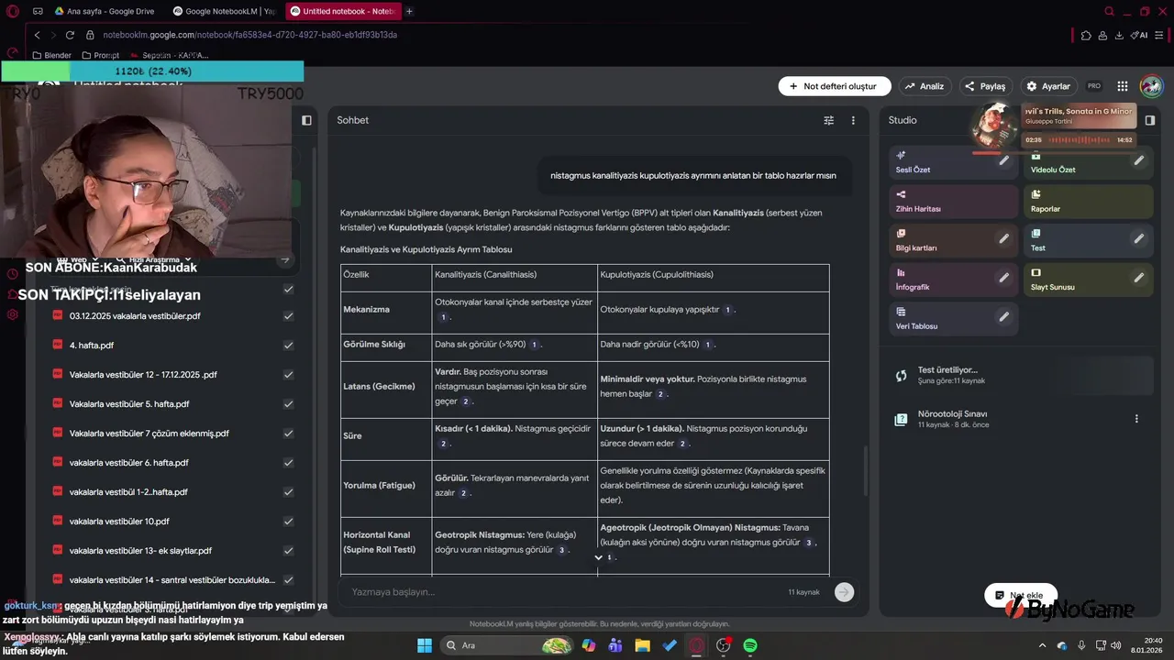Screen dimensions: 1174x660
Task: Toggle checkbox for vakalarla vestibül 1-2..hafta.pdf
Action: (x=288, y=492)
